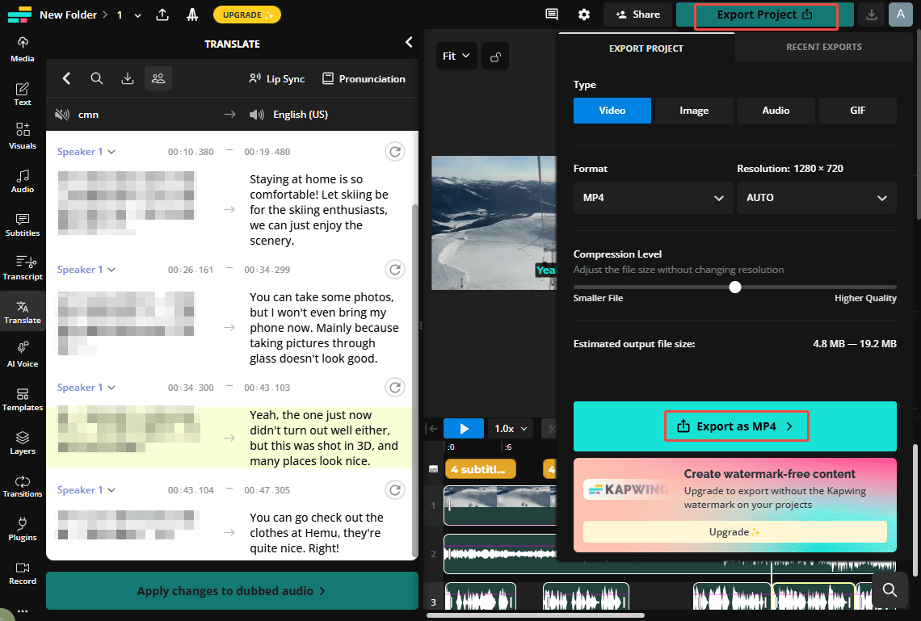The image size is (921, 621).
Task: Open the 1.0x playback speed dropdown
Action: [510, 428]
